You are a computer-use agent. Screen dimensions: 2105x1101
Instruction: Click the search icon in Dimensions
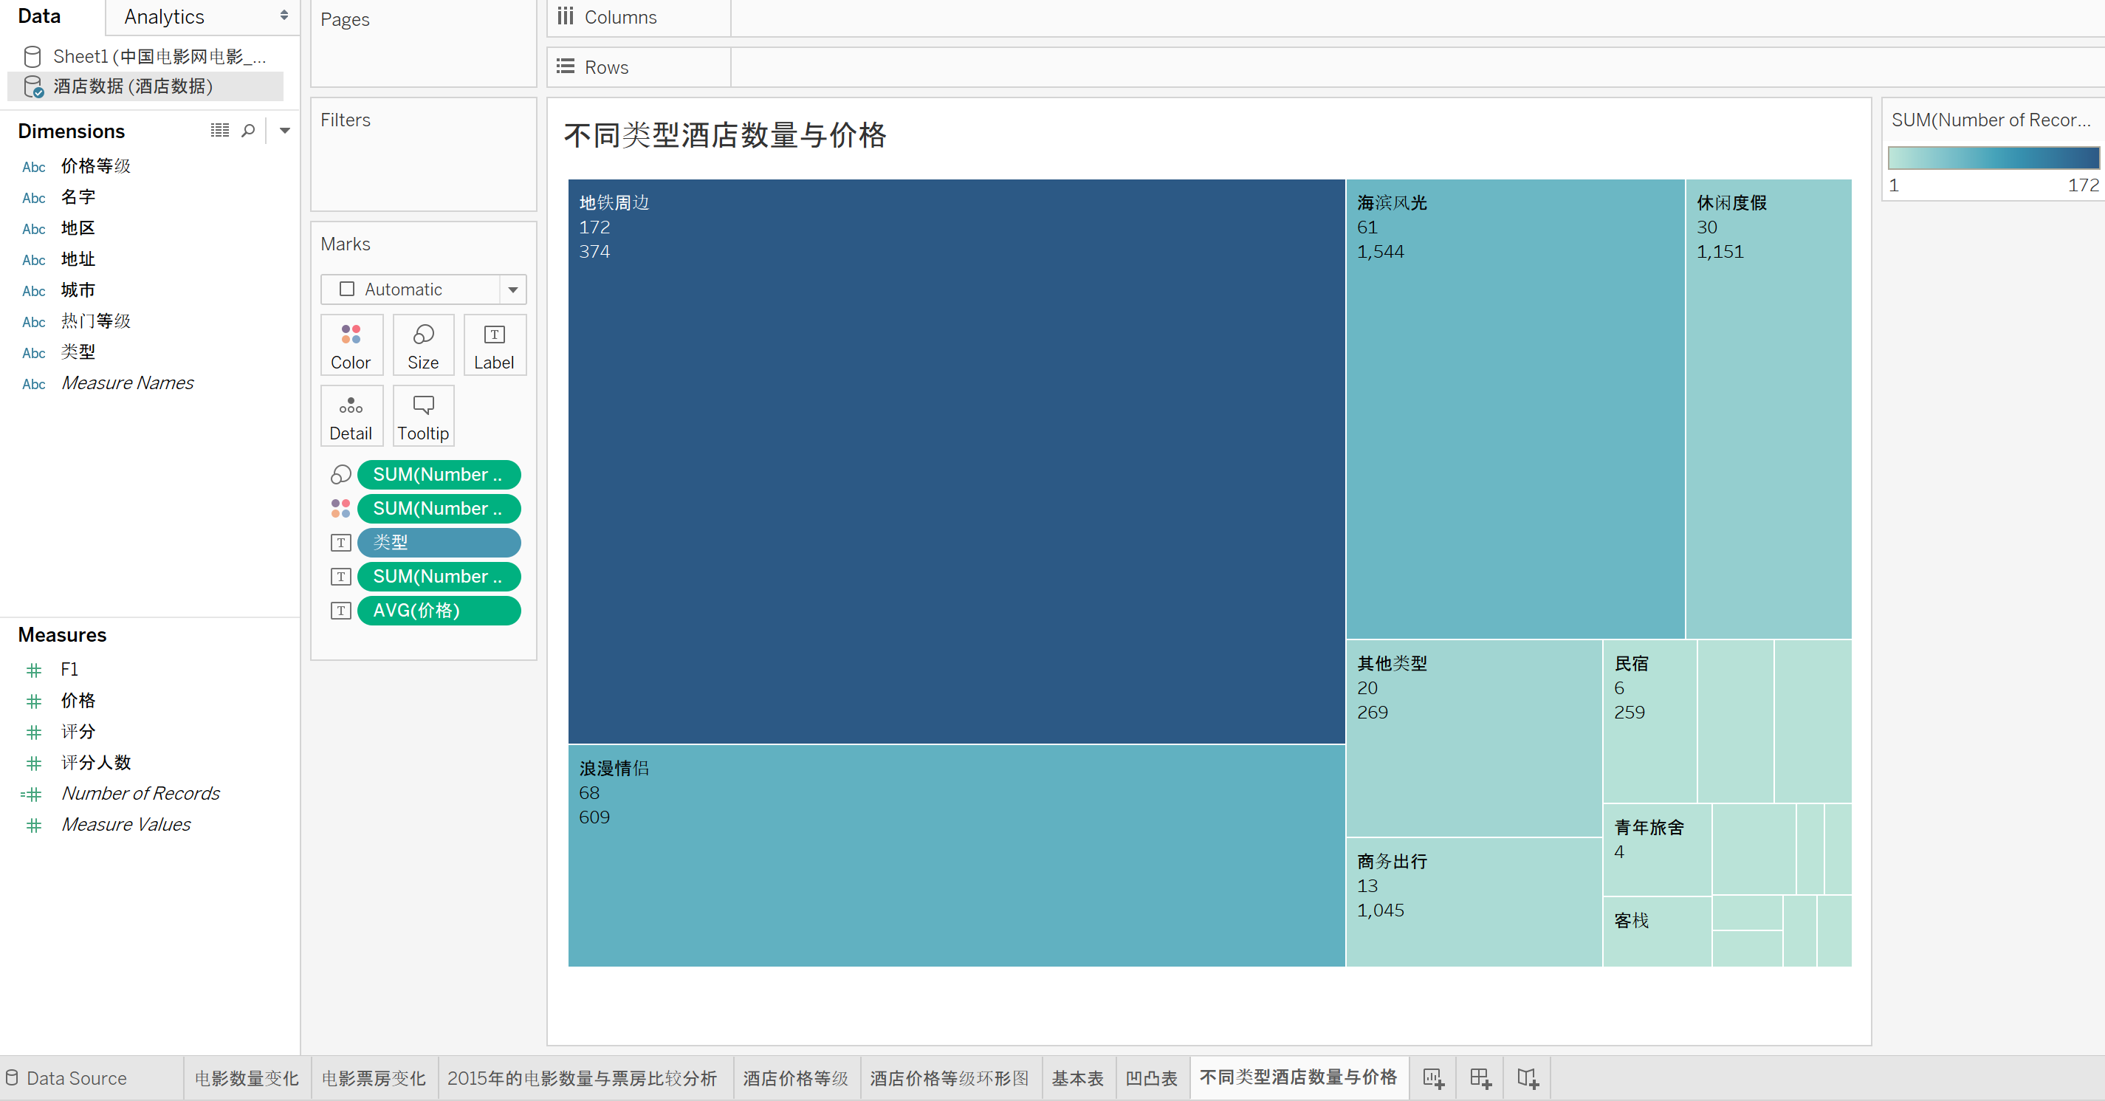pos(248,131)
